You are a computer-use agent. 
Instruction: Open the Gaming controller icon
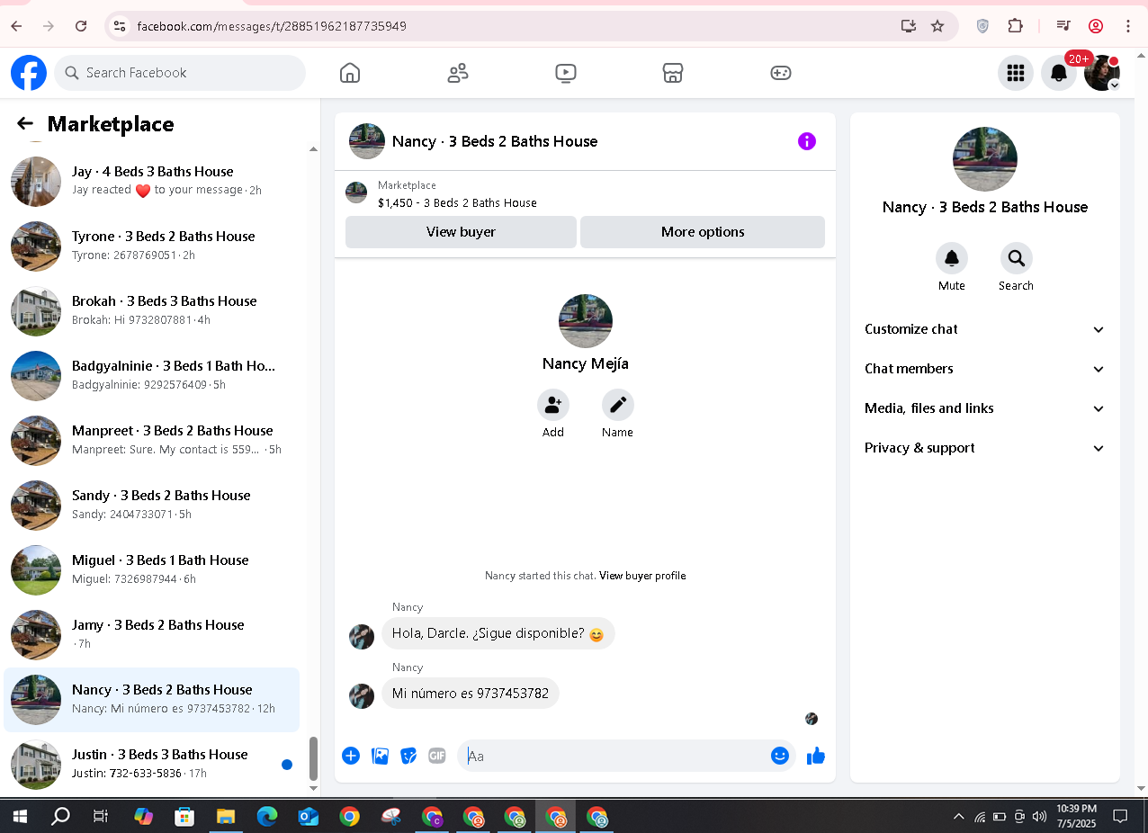pos(781,73)
